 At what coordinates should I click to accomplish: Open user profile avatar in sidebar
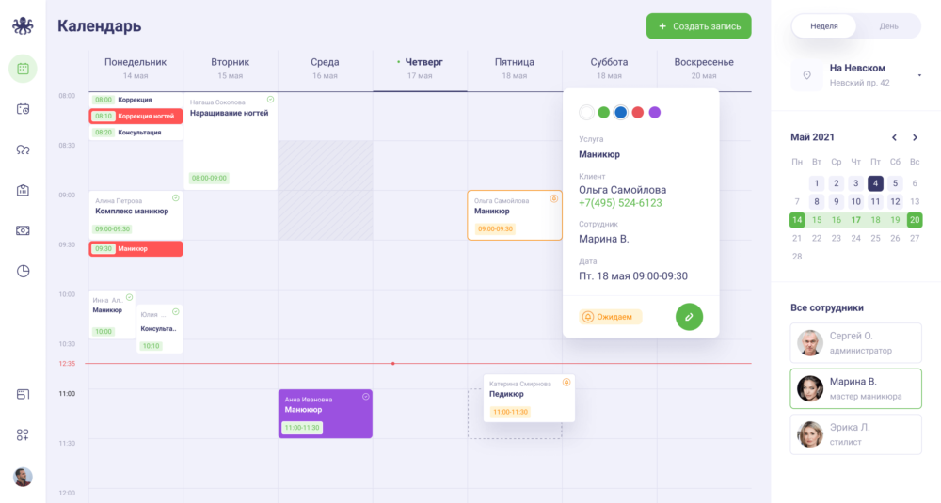[x=23, y=478]
